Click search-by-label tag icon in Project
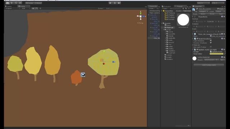 click(x=186, y=9)
